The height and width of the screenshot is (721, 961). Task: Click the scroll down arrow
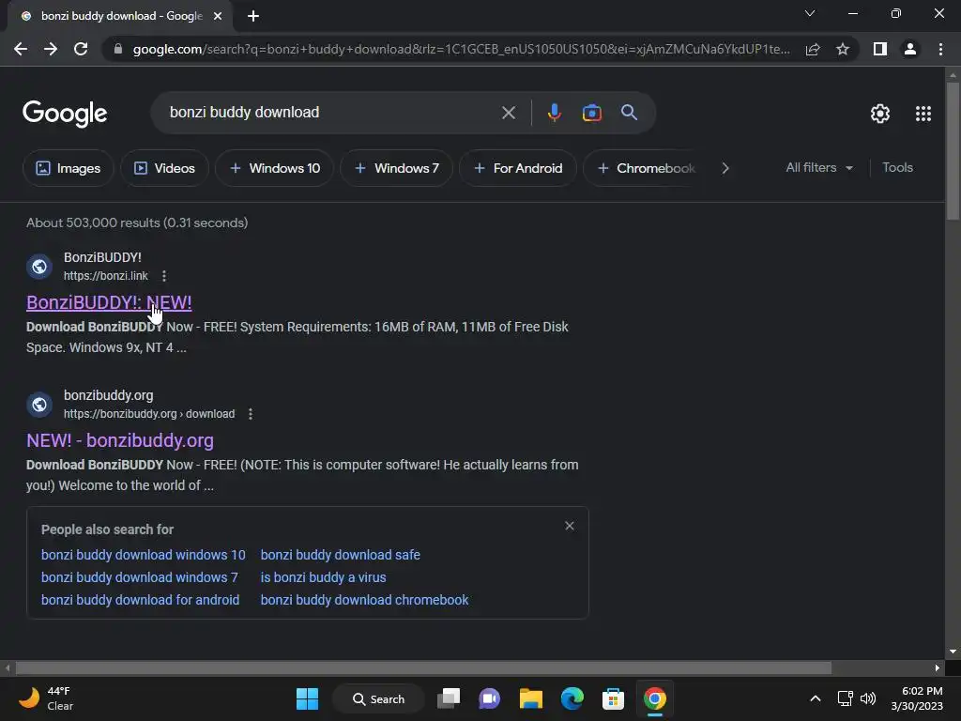click(x=952, y=652)
